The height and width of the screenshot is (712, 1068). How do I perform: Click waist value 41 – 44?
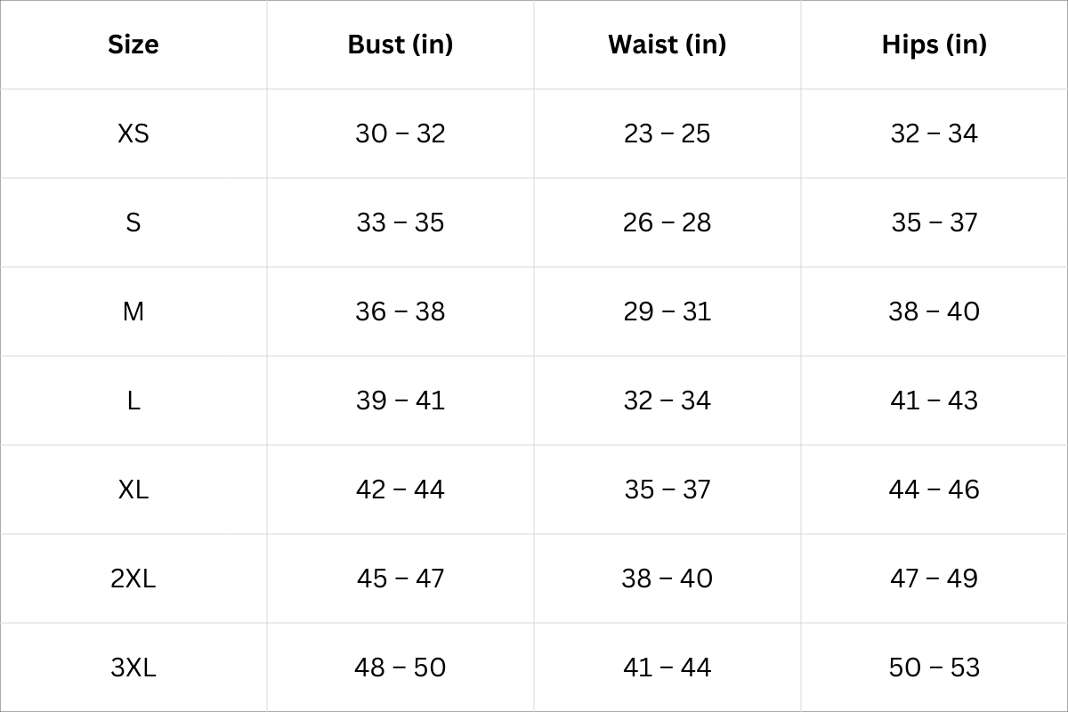point(667,667)
